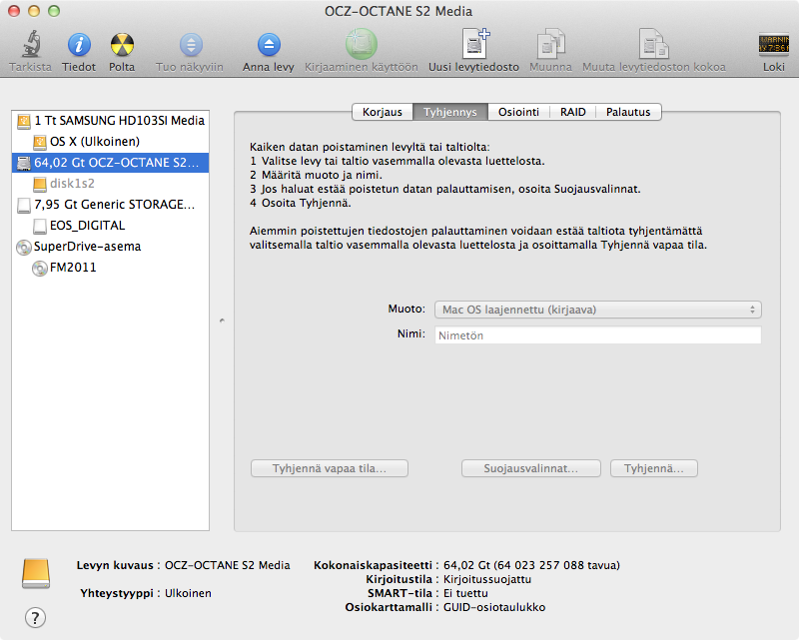Eject disk with Anna levy icon

pyautogui.click(x=269, y=45)
